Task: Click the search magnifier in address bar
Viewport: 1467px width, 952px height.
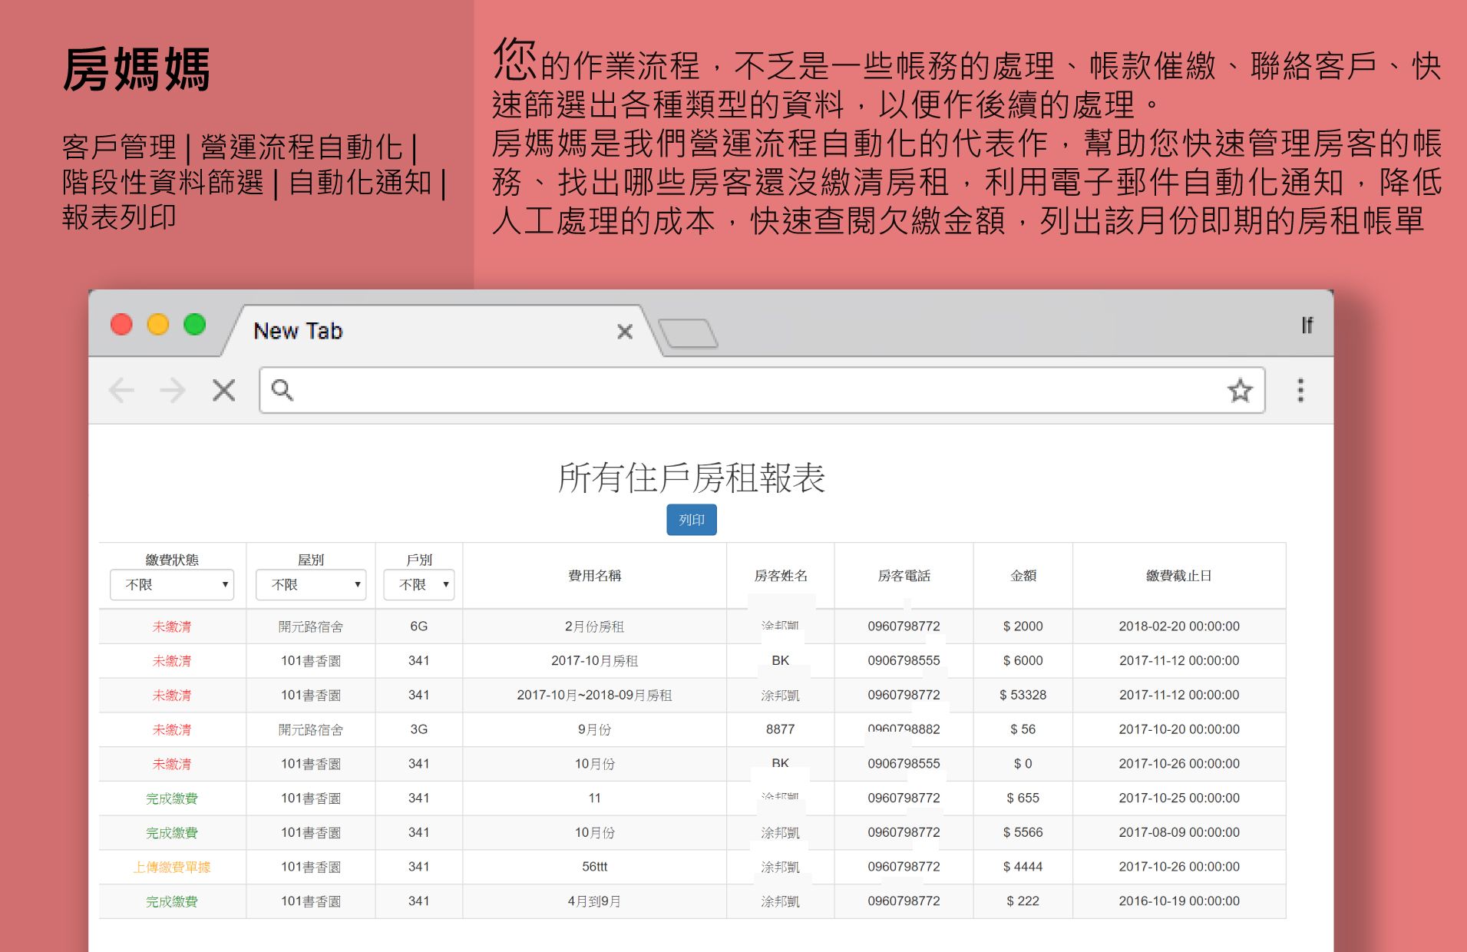Action: (x=282, y=390)
